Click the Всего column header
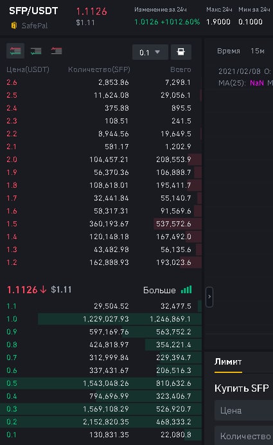273x445 pixels. click(181, 69)
